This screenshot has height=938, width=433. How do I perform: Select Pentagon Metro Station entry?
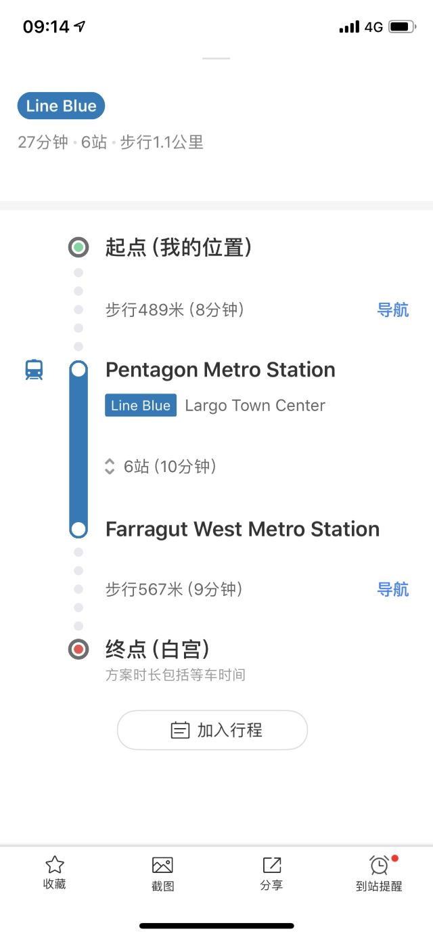(x=221, y=370)
